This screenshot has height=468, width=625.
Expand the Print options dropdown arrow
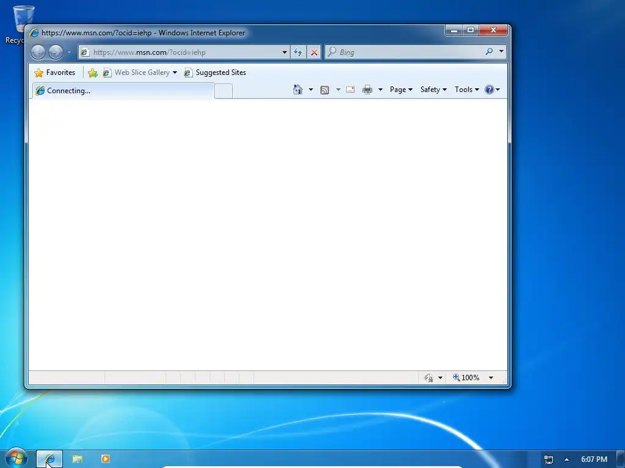[x=380, y=90]
